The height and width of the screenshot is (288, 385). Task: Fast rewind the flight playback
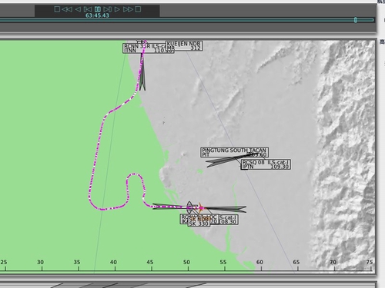67,9
